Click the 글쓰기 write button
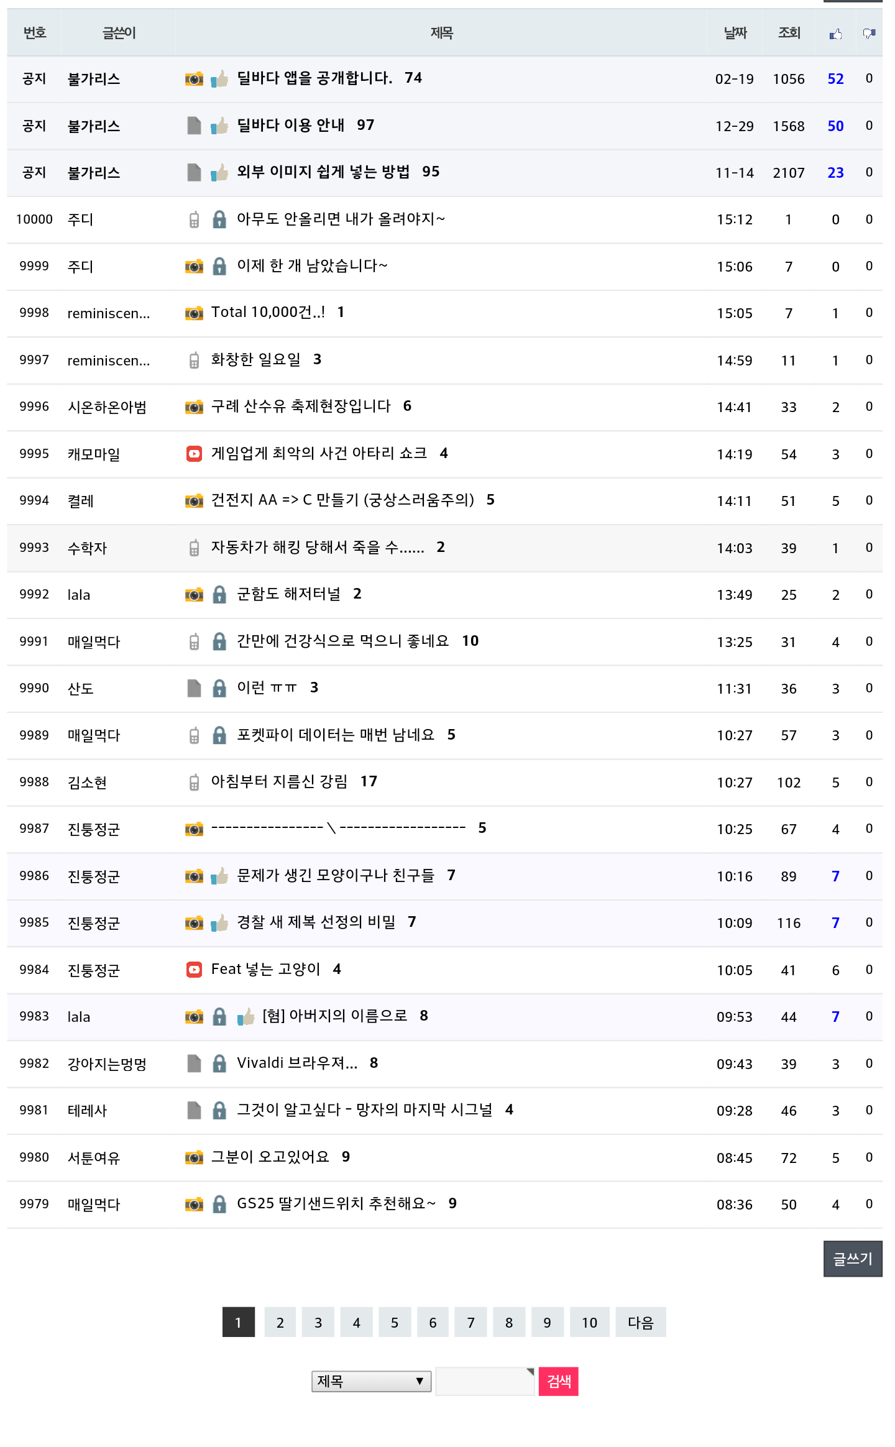Image resolution: width=895 pixels, height=1447 pixels. tap(852, 1259)
